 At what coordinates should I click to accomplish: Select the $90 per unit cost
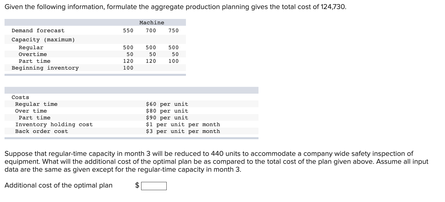tap(167, 118)
